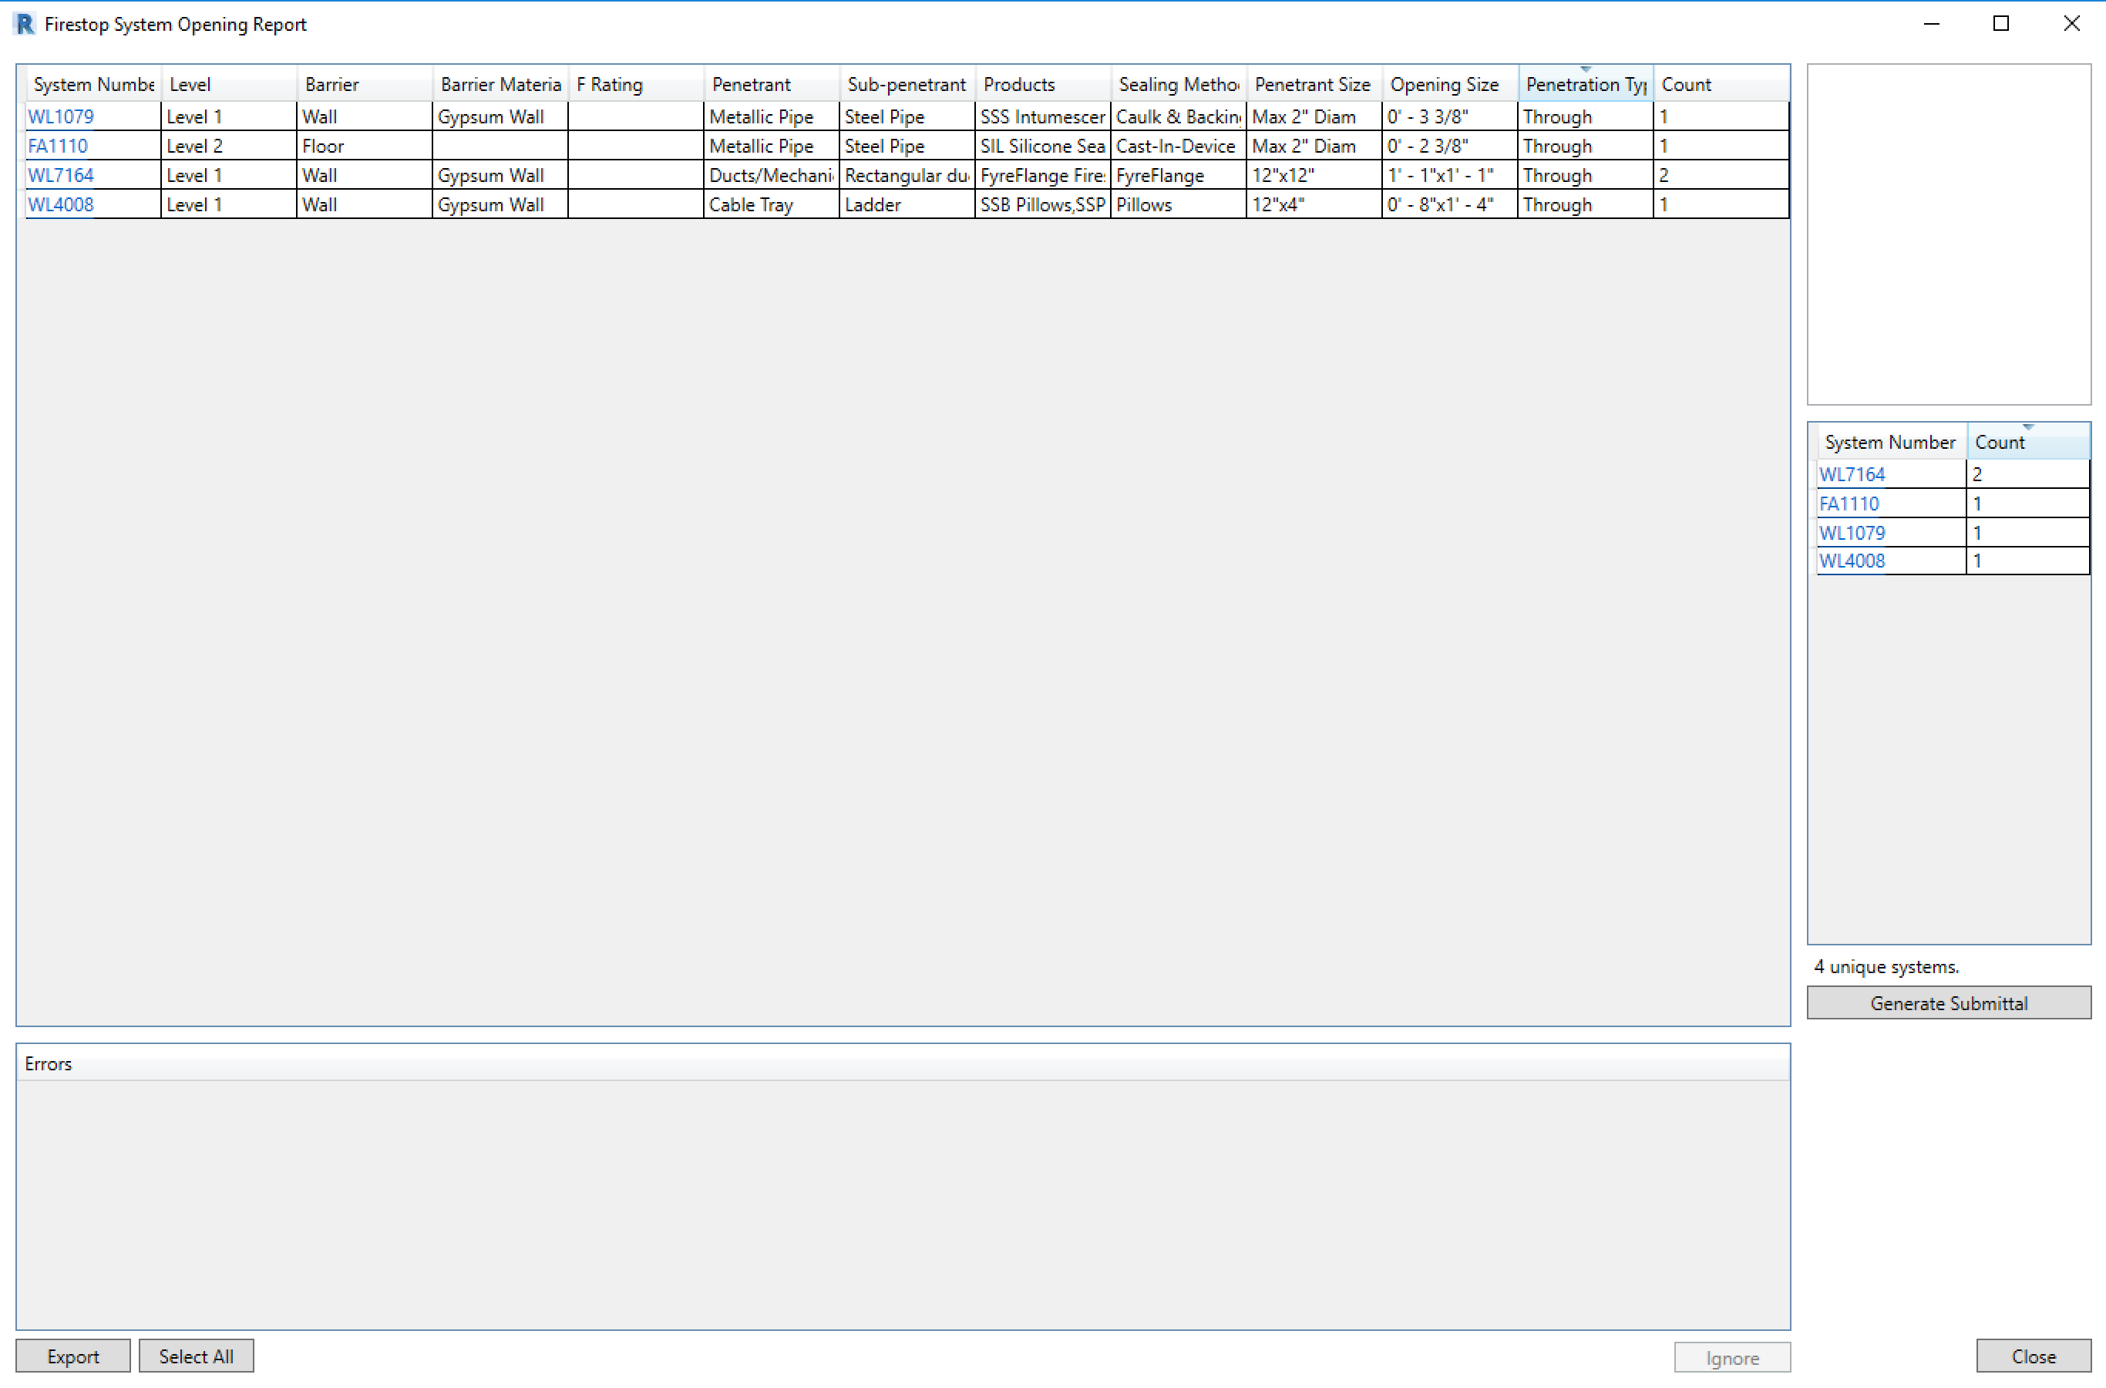The image size is (2106, 1388).
Task: Click the Opening Size column header
Action: (x=1448, y=85)
